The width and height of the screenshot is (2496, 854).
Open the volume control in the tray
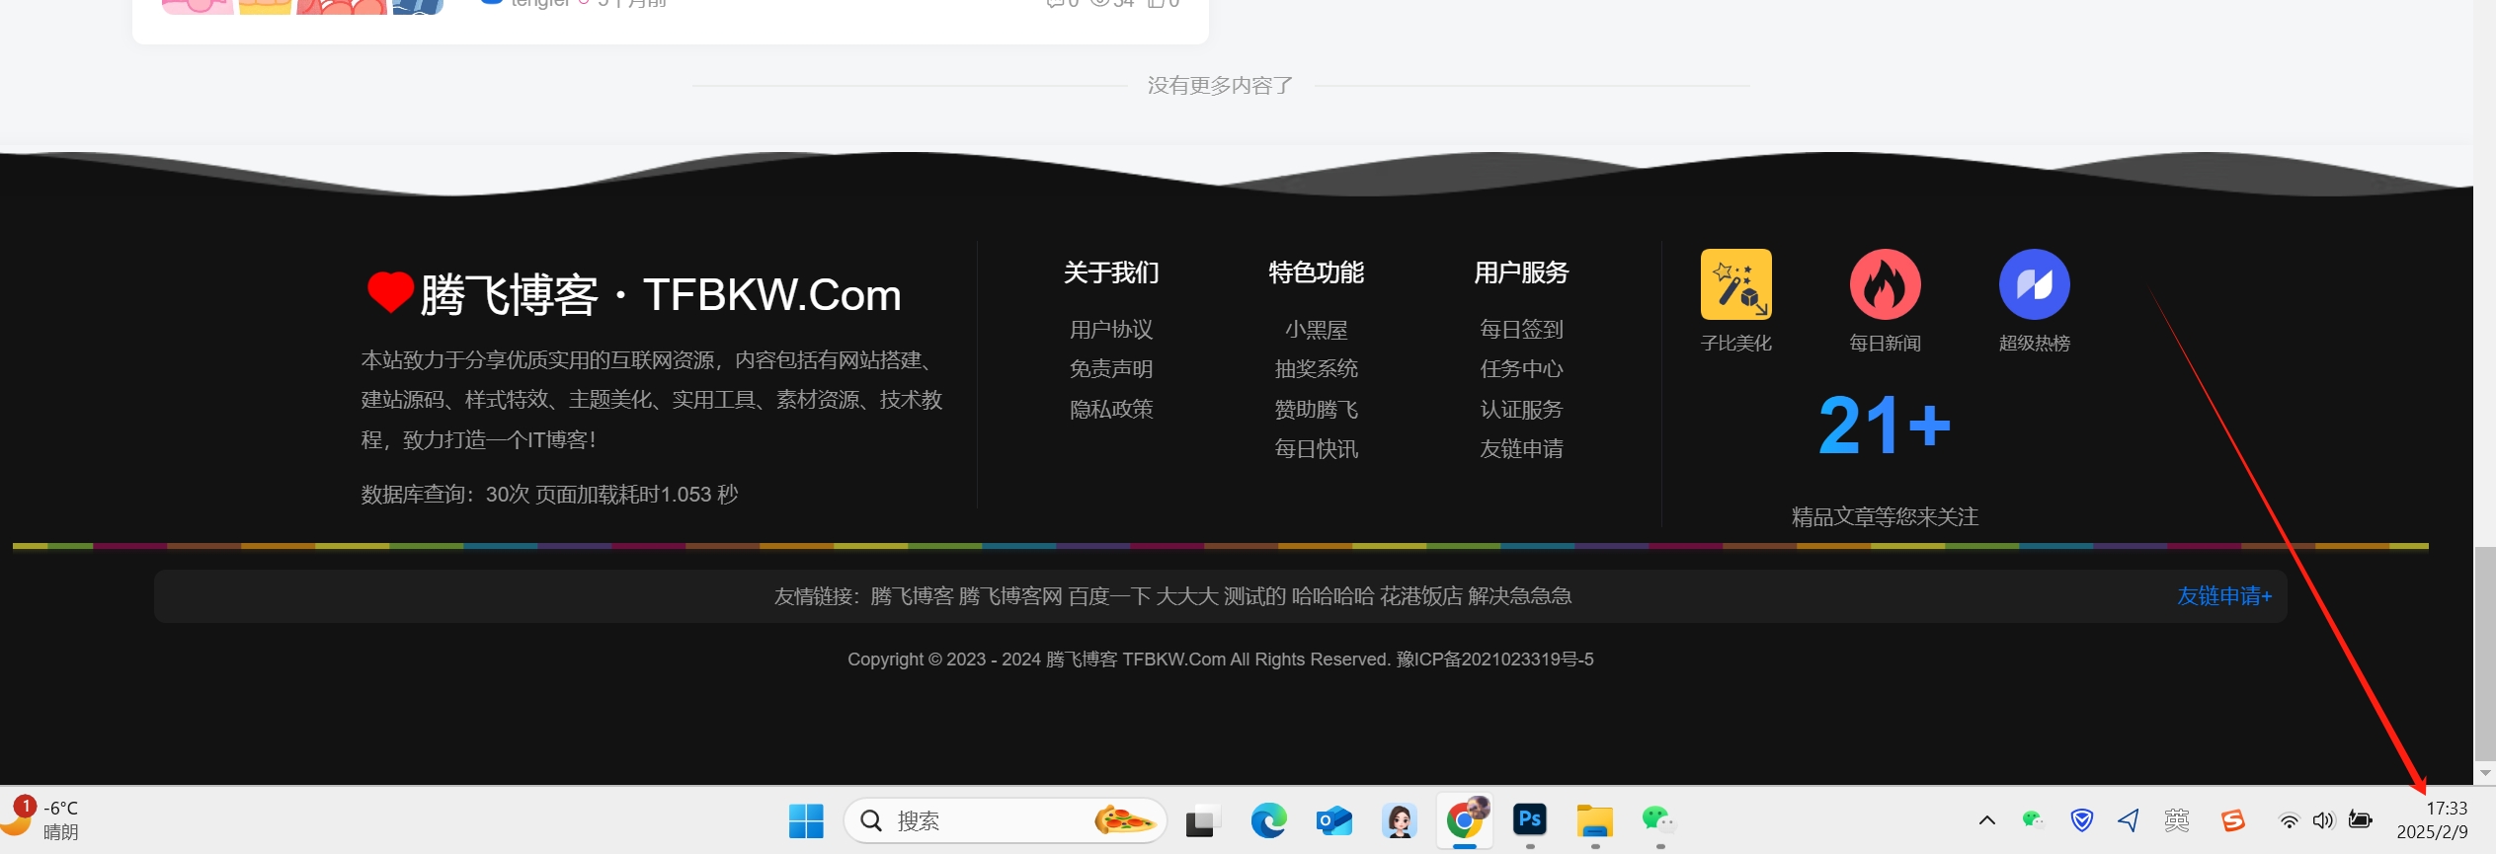click(2323, 820)
